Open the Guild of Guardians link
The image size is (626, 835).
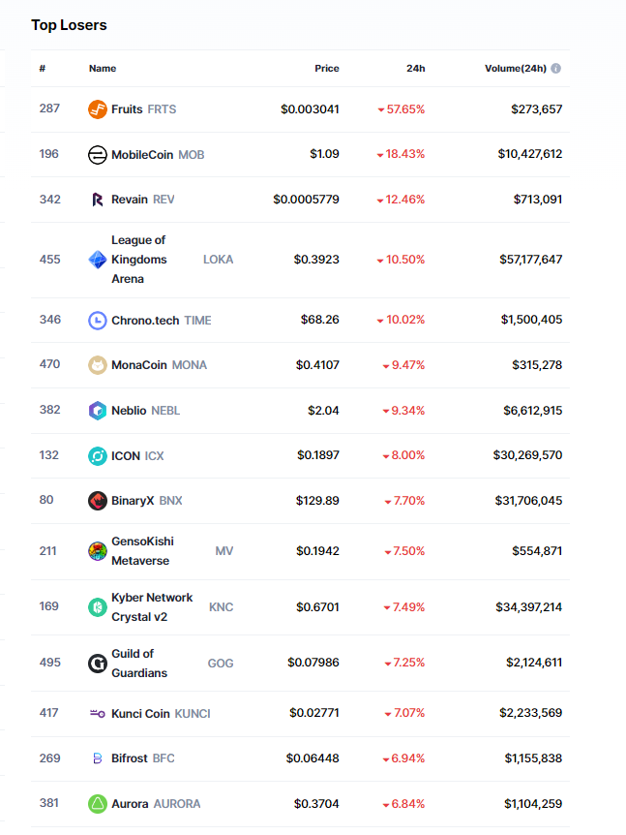click(139, 664)
